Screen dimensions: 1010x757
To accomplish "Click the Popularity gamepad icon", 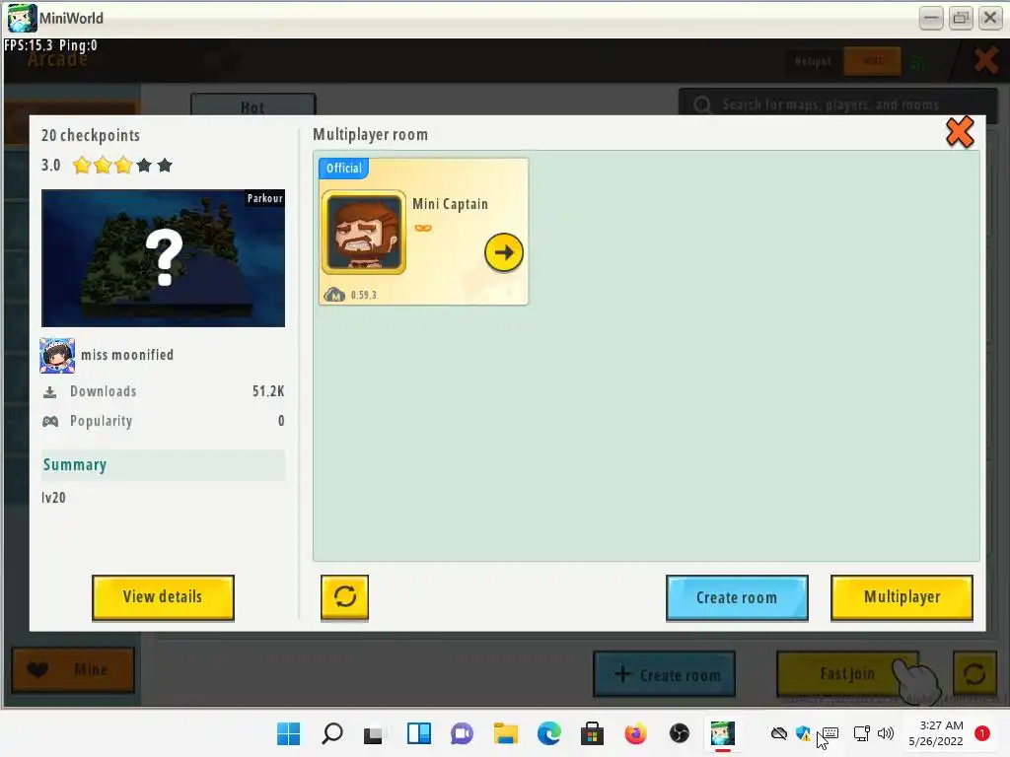I will (x=50, y=421).
